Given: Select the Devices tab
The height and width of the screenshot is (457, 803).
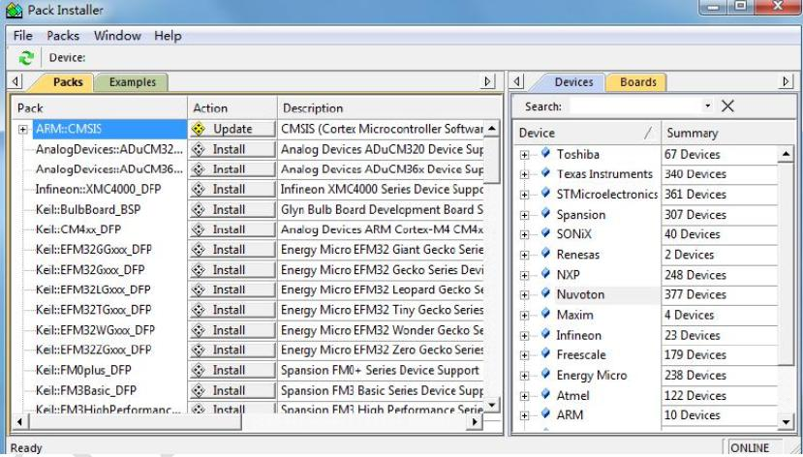Looking at the screenshot, I should click(573, 82).
